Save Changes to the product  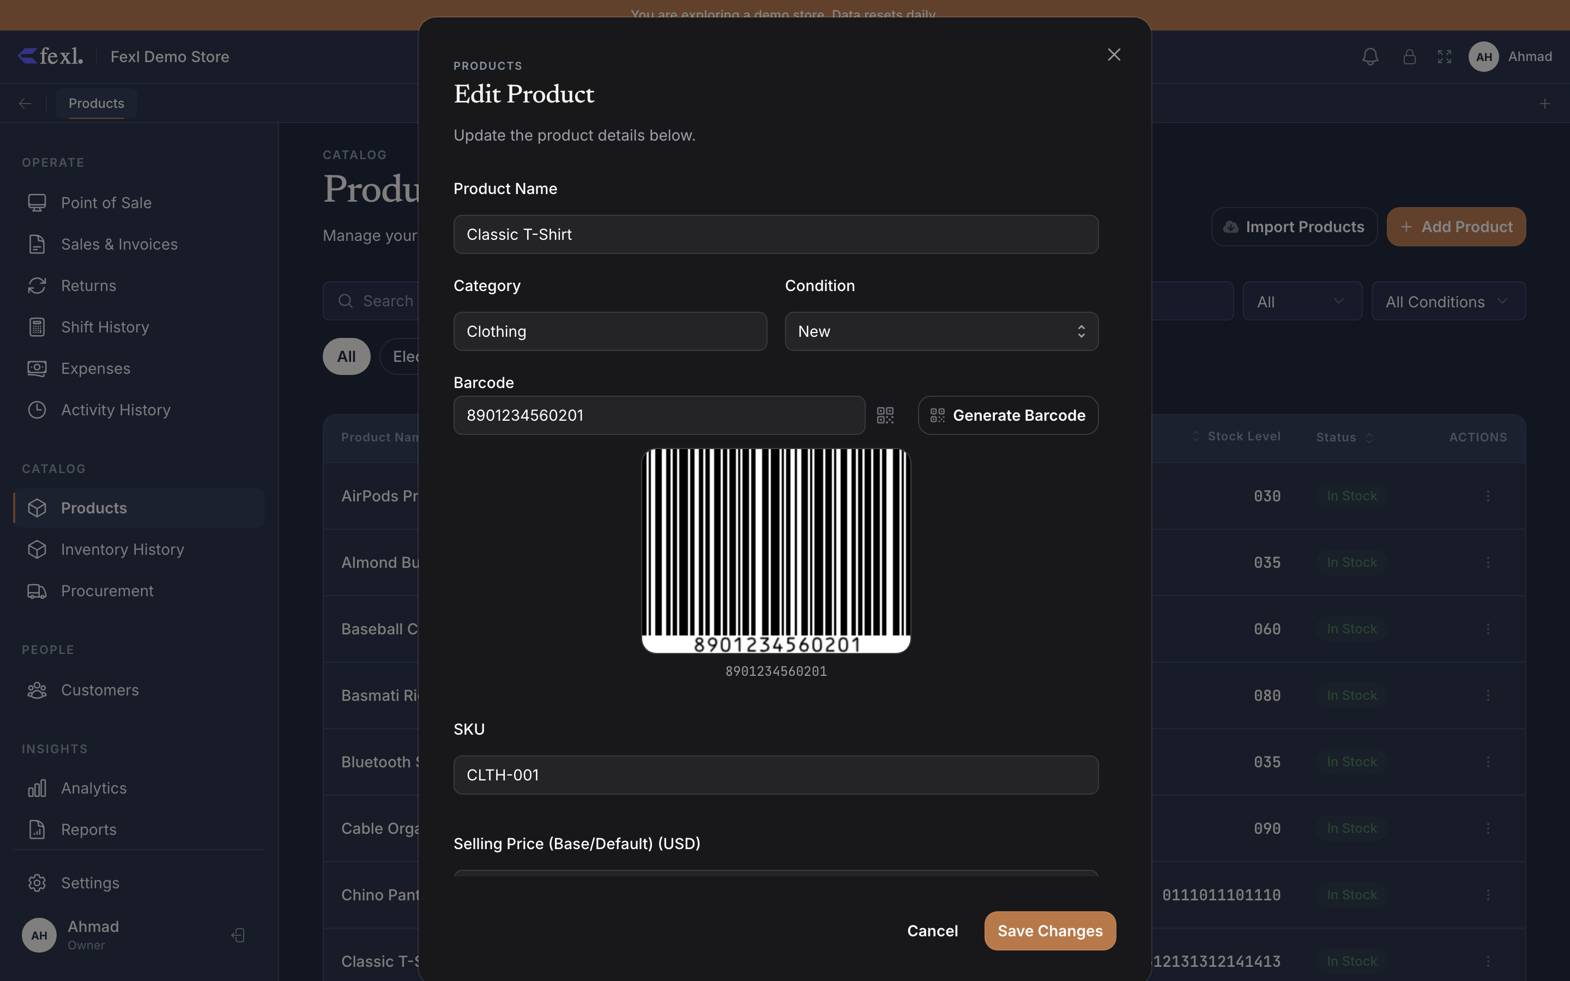coord(1050,931)
